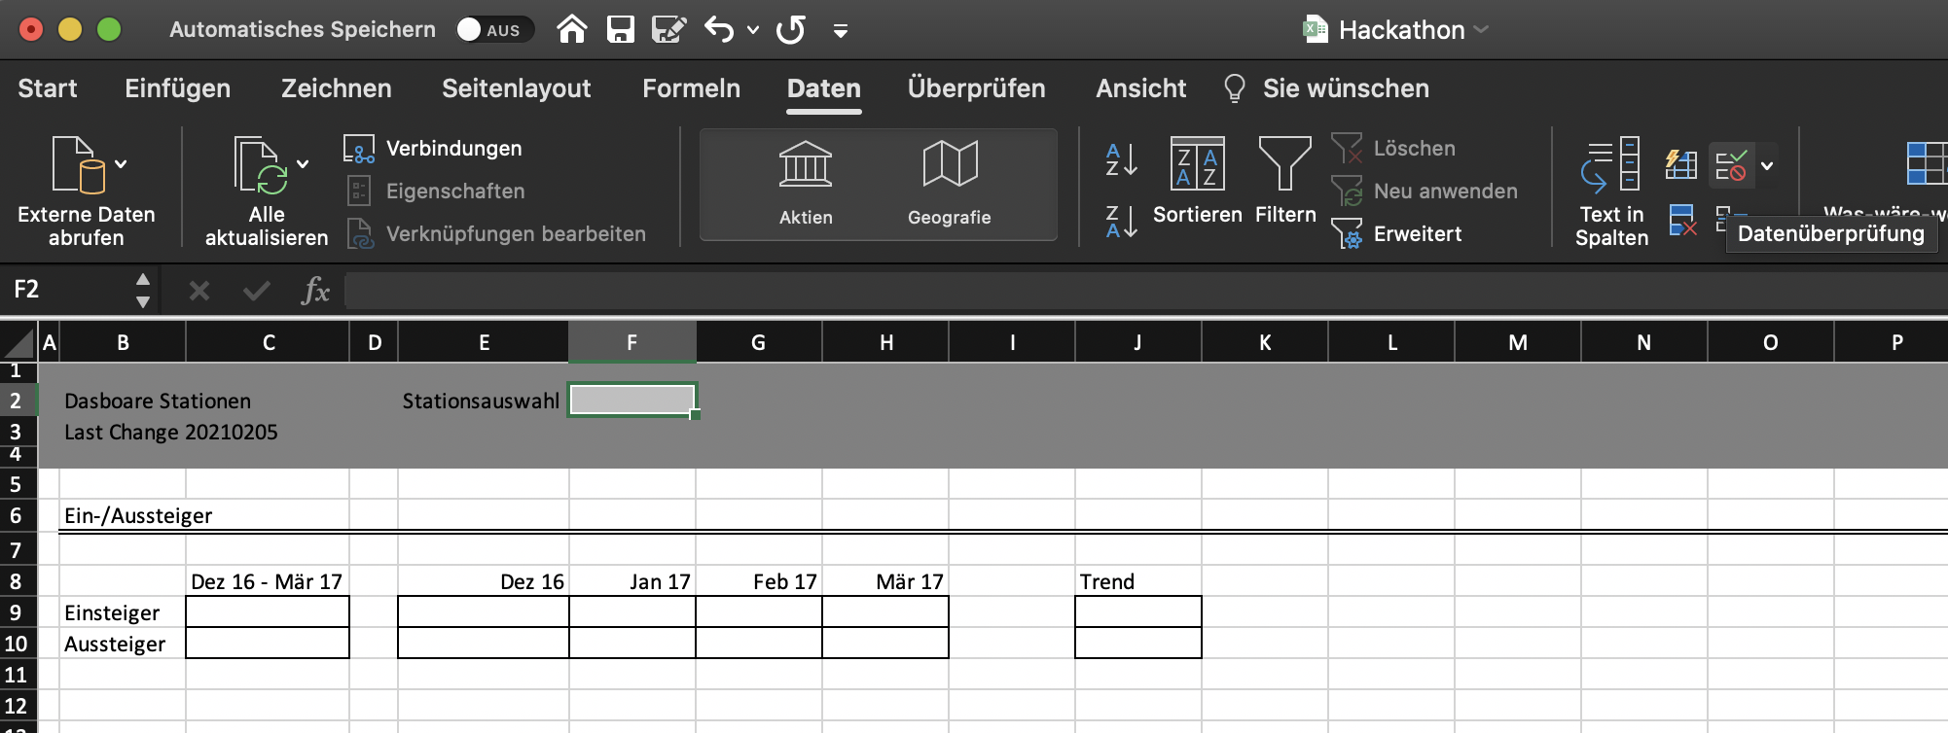The width and height of the screenshot is (1948, 733).
Task: Select column G header
Action: point(758,342)
